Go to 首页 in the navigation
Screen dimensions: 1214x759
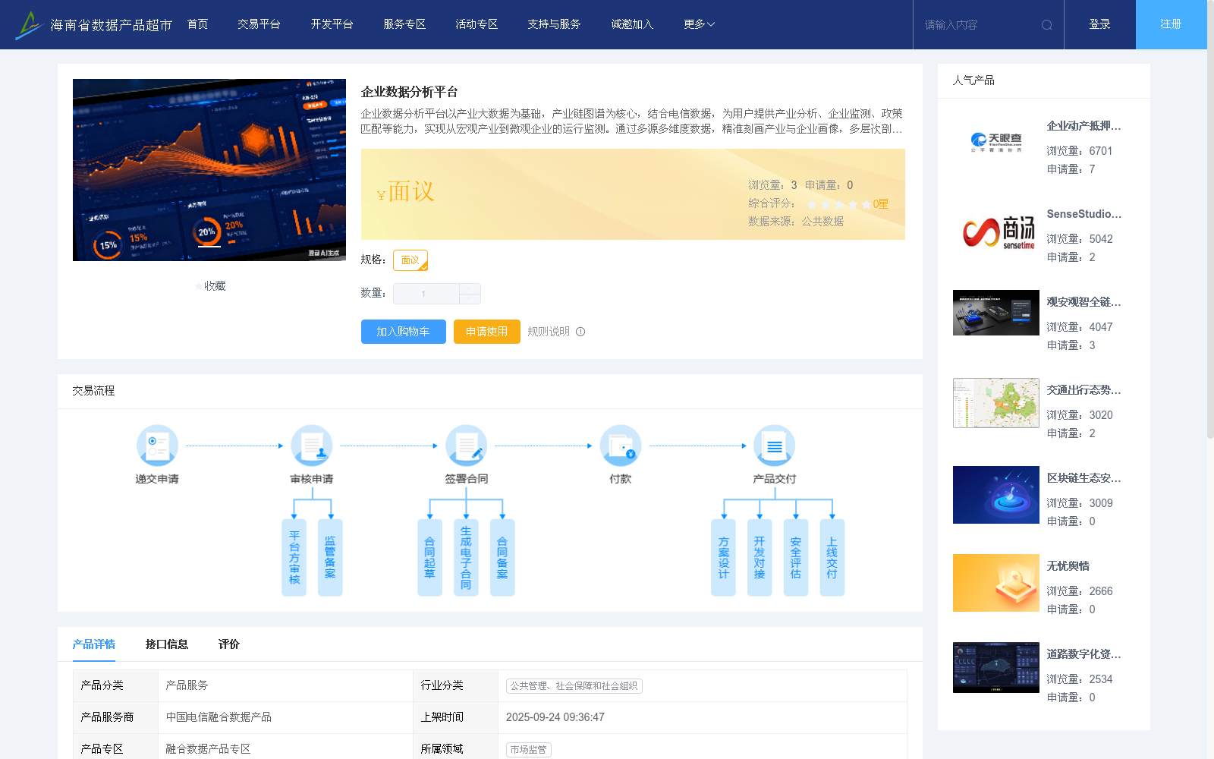198,24
